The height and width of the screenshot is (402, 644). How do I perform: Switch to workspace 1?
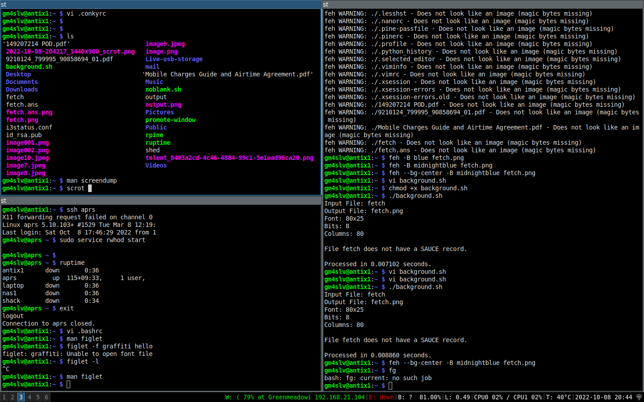click(x=4, y=397)
